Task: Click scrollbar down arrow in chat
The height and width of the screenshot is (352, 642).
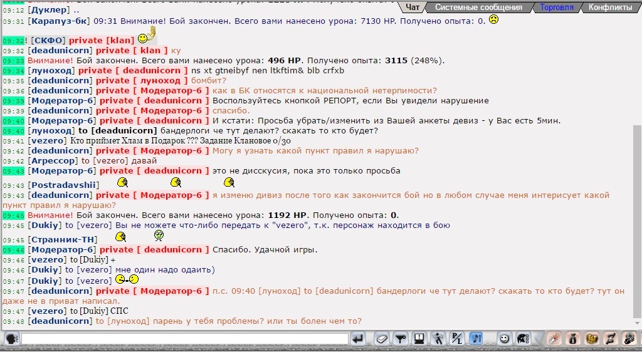Action: pos(638,323)
